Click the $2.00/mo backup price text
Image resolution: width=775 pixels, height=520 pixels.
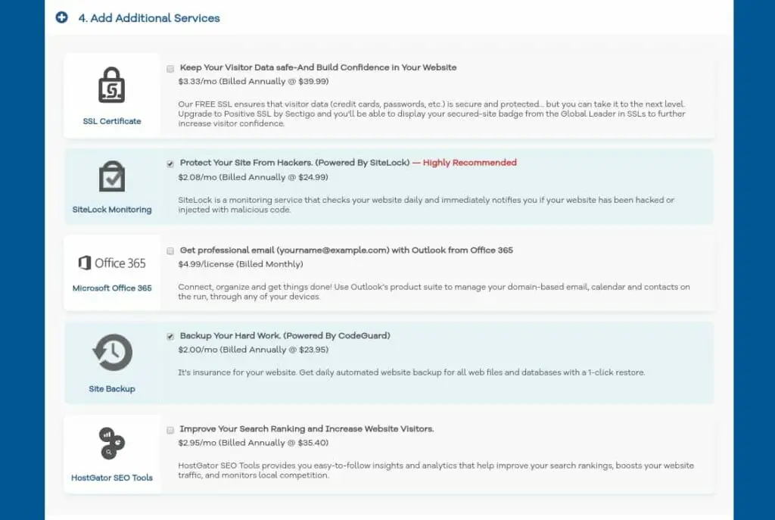(x=254, y=350)
